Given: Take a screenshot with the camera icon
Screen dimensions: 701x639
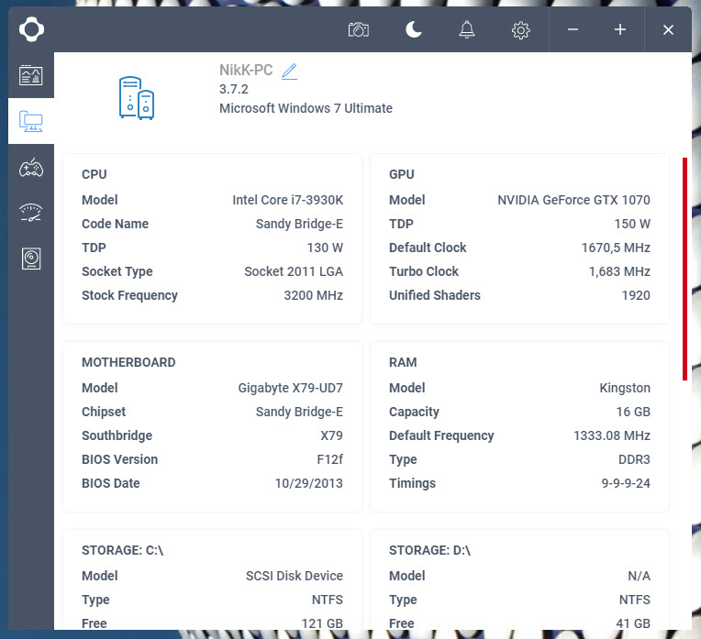Looking at the screenshot, I should click(359, 30).
